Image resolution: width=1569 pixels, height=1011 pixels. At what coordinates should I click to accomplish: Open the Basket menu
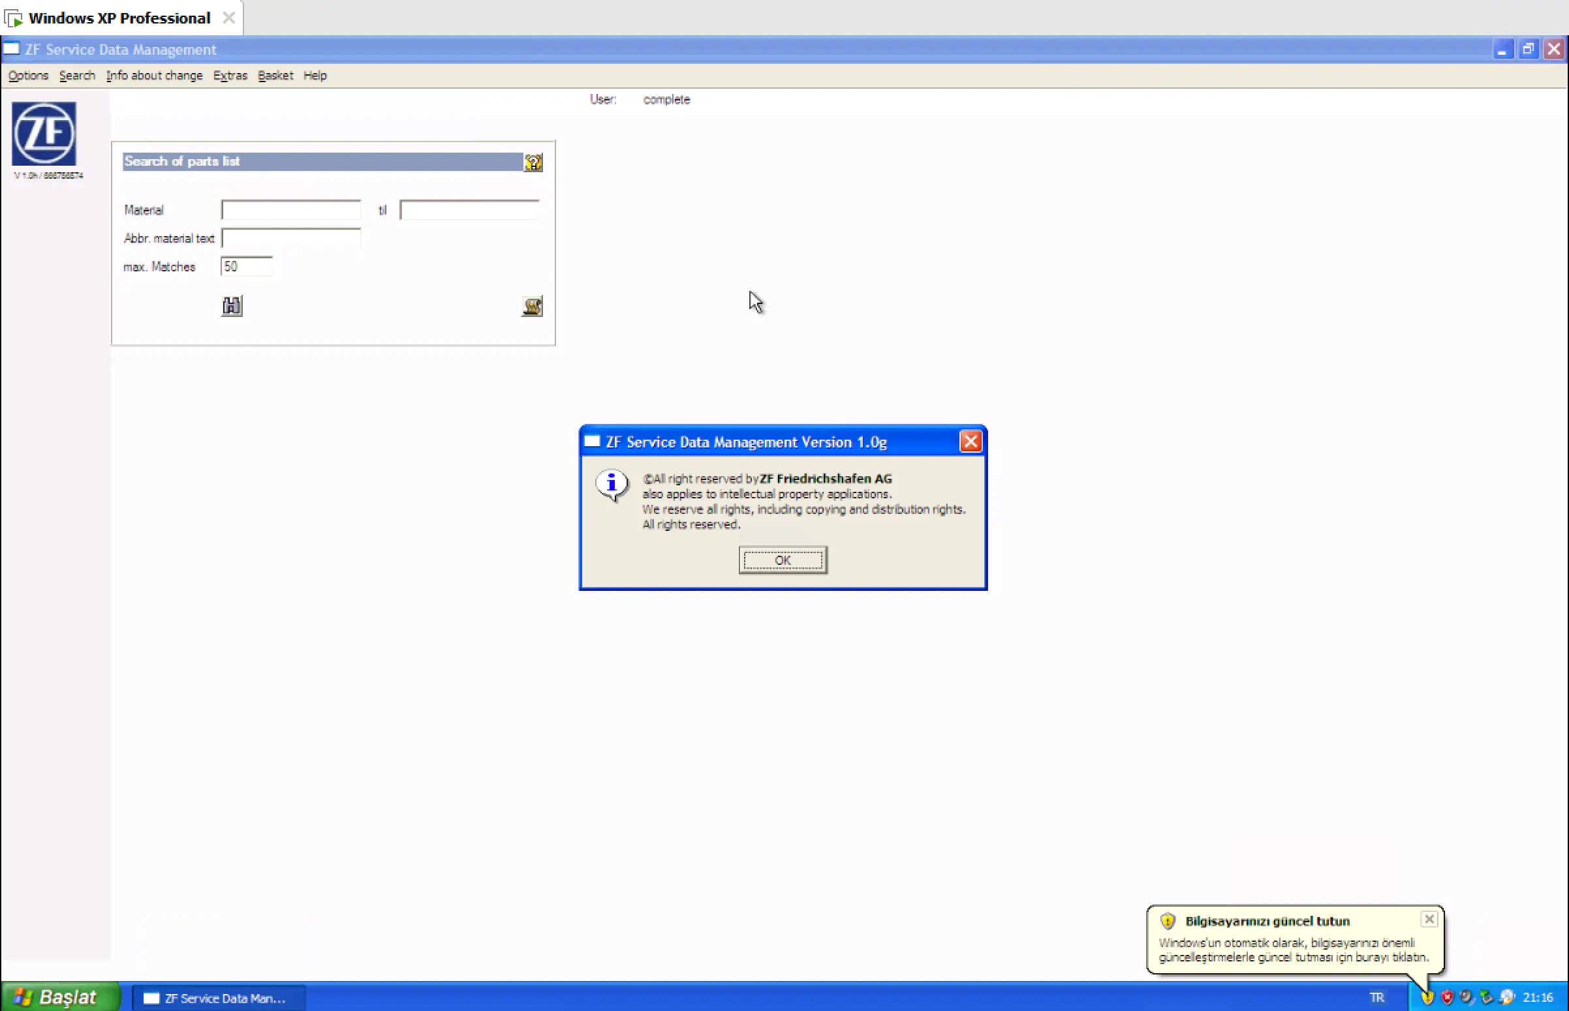(275, 76)
